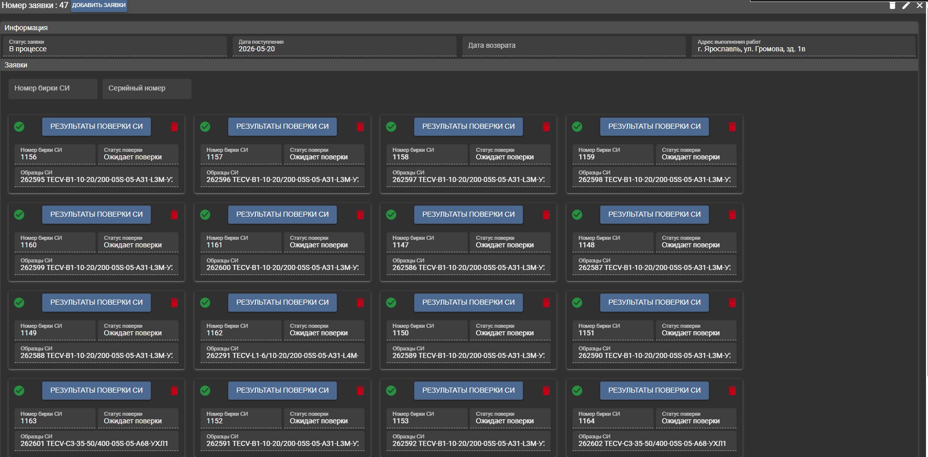Open verification results for tag 1161
The width and height of the screenshot is (928, 457).
[x=282, y=215]
